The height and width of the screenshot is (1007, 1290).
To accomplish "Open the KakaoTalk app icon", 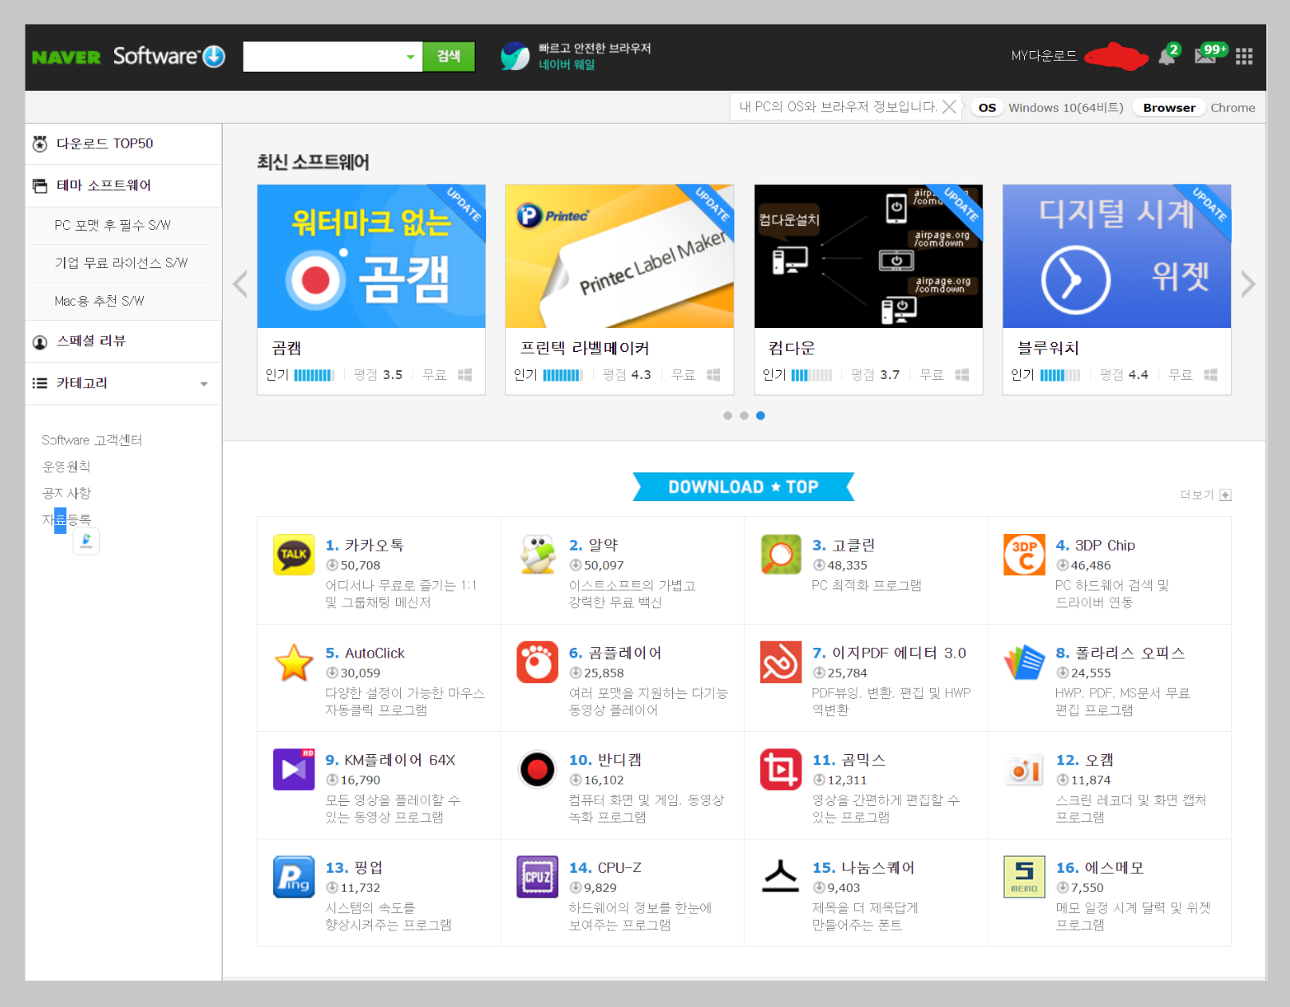I will (294, 555).
